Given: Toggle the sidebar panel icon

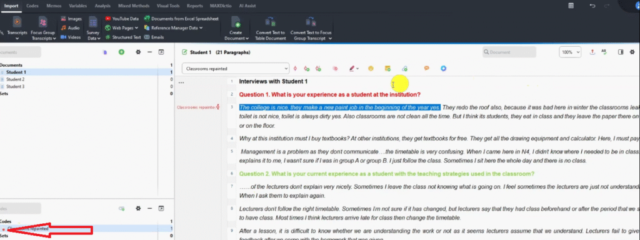Looking at the screenshot, I should coord(621,52).
